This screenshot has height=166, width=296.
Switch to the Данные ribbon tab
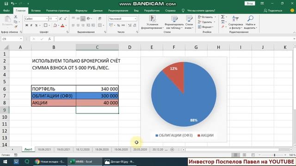[x=98, y=11]
